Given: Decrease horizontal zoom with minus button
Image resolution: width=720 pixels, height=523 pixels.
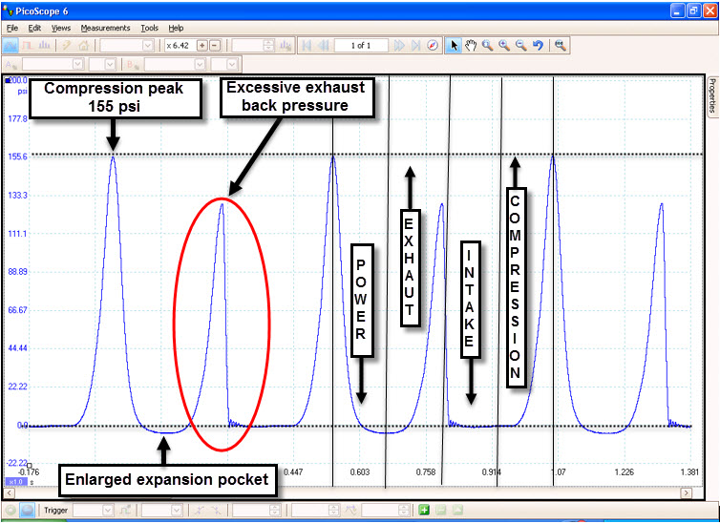Looking at the screenshot, I should click(x=215, y=45).
